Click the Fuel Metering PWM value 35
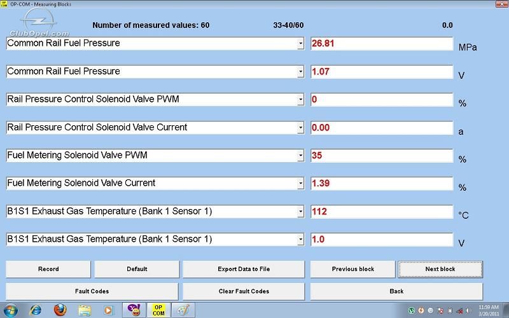 (x=382, y=155)
